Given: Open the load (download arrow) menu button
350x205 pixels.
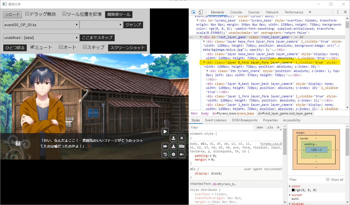Looking at the screenshot, I should [x=173, y=146].
